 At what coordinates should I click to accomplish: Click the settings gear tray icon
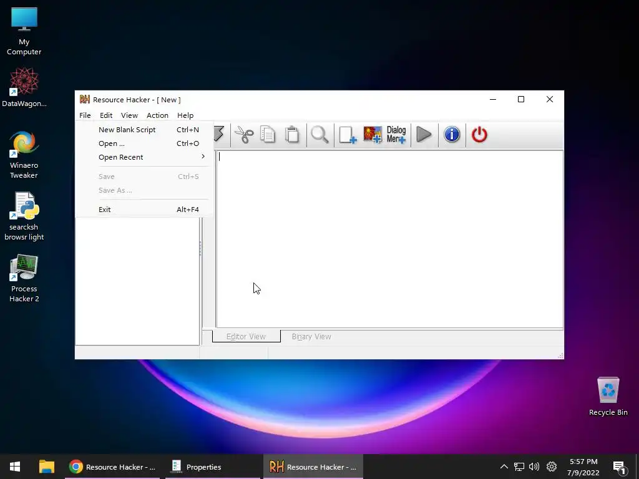552,467
